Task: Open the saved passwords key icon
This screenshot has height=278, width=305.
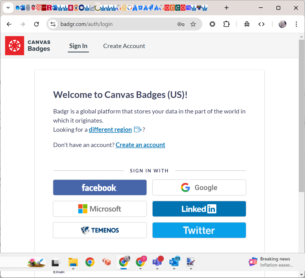Action: [181, 24]
